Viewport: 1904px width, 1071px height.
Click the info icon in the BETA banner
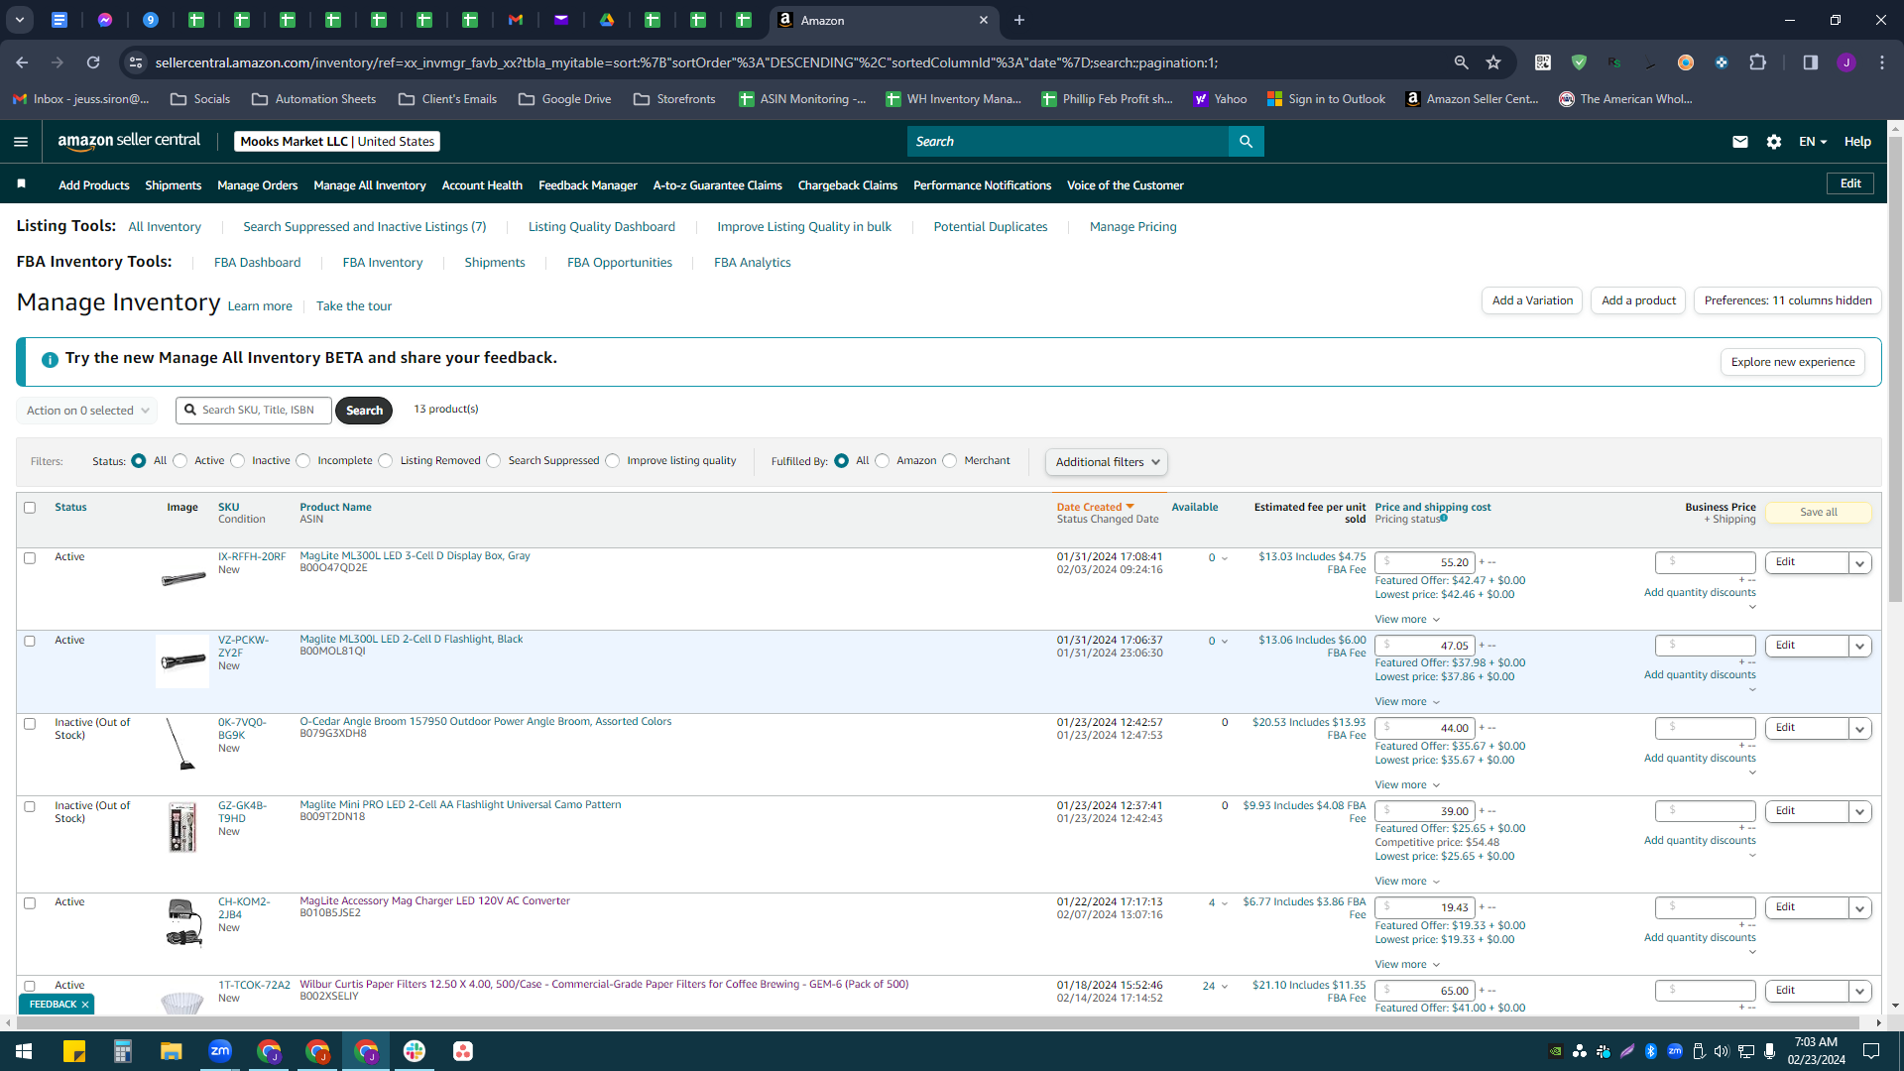click(50, 359)
